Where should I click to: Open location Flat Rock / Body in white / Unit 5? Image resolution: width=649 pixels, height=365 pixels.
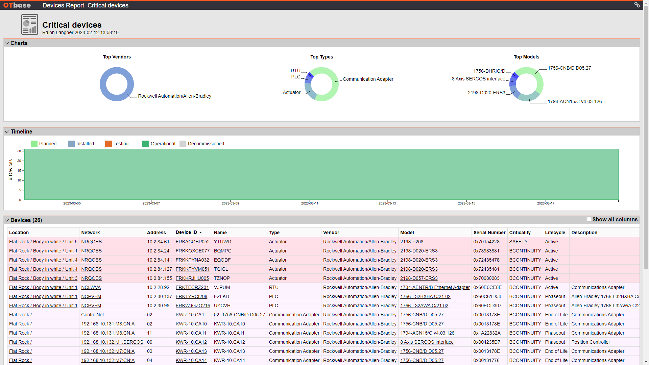pos(43,242)
